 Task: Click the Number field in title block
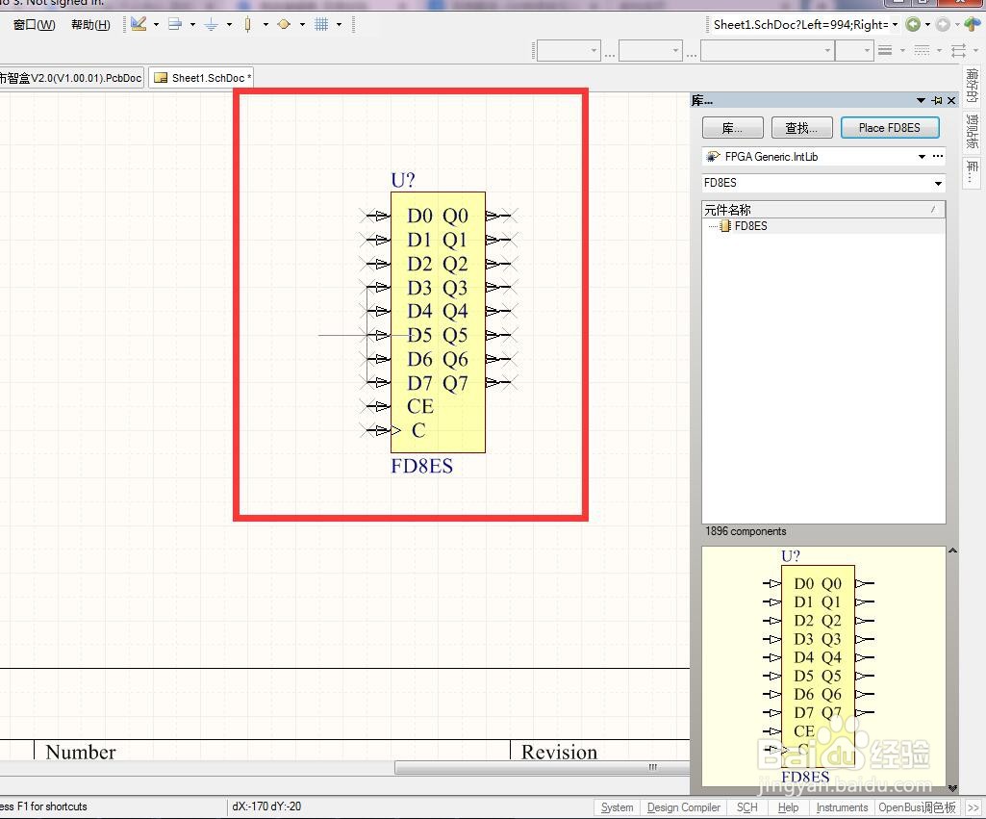[x=81, y=752]
